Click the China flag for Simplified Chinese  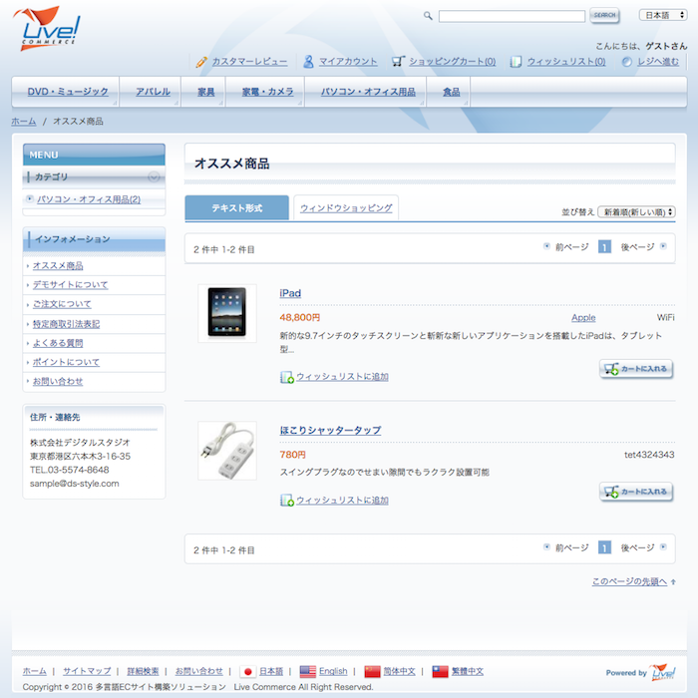372,672
